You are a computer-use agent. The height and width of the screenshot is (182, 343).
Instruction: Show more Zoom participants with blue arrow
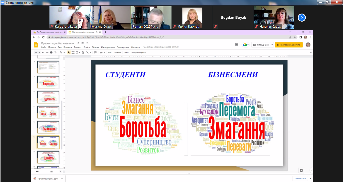point(302,18)
